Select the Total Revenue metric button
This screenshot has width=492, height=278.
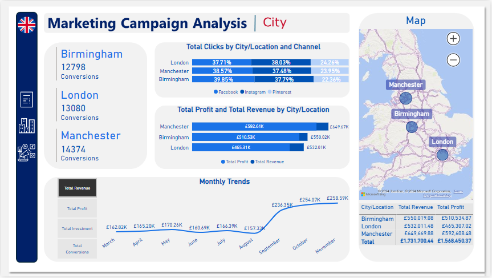[78, 188]
